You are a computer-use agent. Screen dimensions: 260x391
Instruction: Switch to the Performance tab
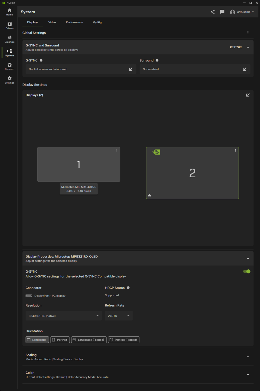pos(74,22)
